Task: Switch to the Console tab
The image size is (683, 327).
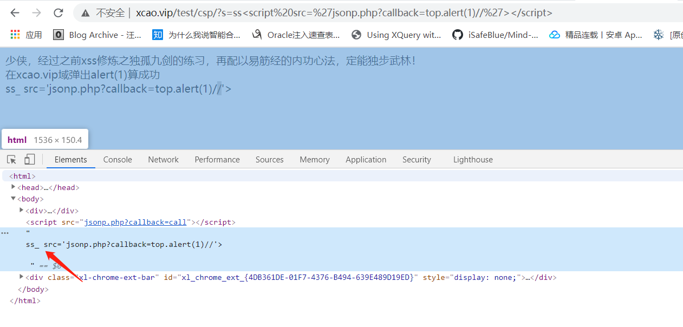Action: coord(118,159)
